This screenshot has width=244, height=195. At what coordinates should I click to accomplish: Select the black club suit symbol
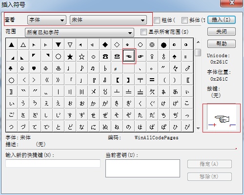11,68
